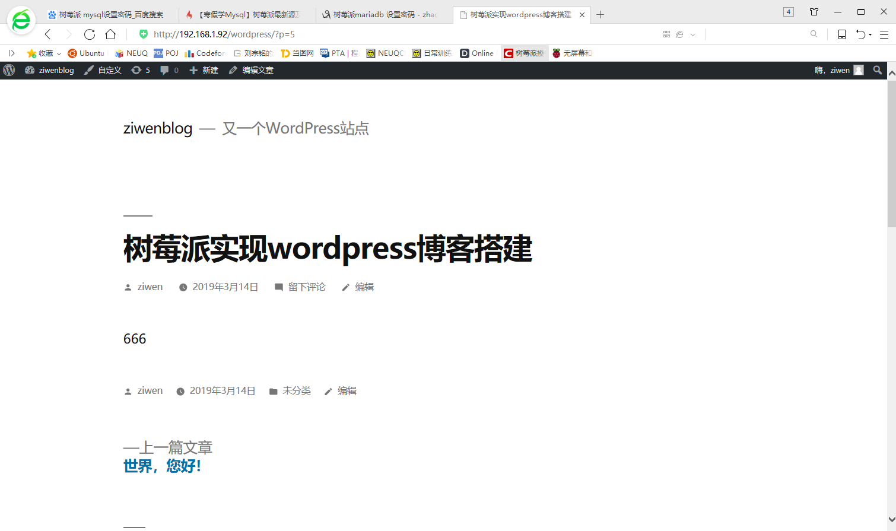Expand the undo closed tabs dropdown arrow
The width and height of the screenshot is (896, 531).
pos(870,35)
